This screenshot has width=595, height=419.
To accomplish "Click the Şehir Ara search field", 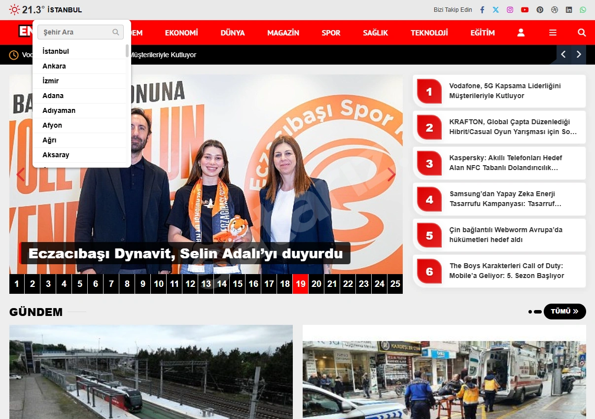I will click(x=80, y=32).
